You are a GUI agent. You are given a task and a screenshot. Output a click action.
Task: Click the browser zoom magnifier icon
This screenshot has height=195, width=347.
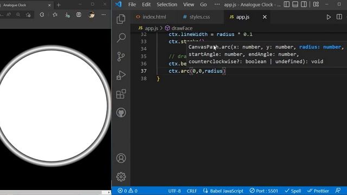click(18, 15)
